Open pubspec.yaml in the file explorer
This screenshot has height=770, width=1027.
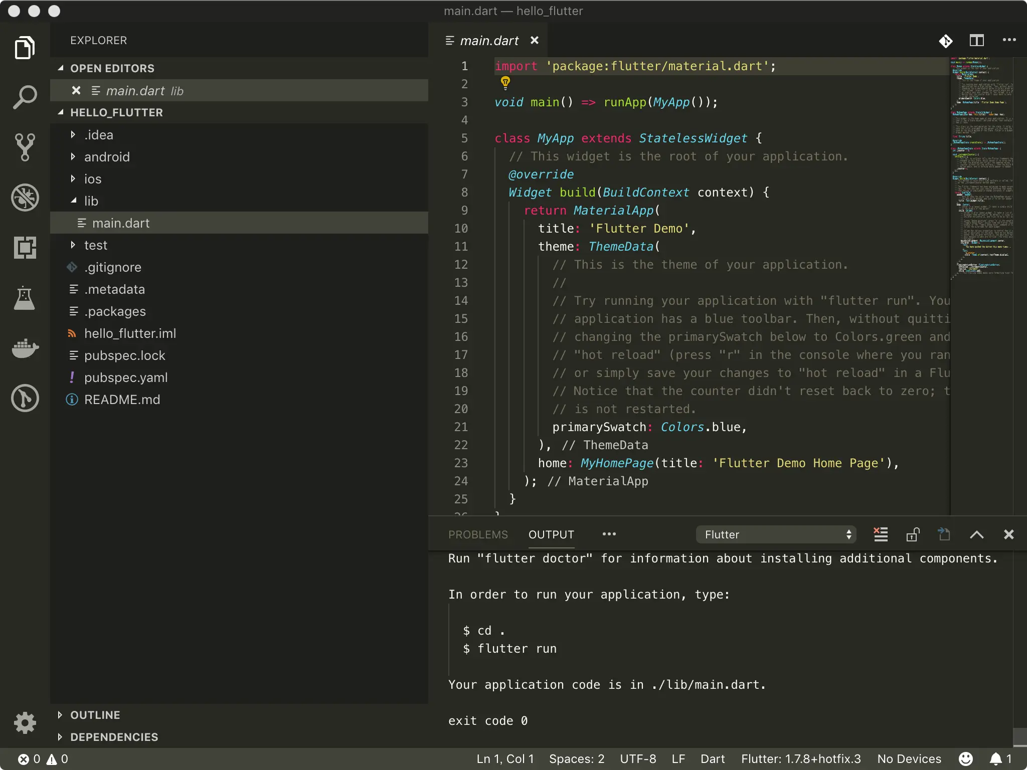125,377
